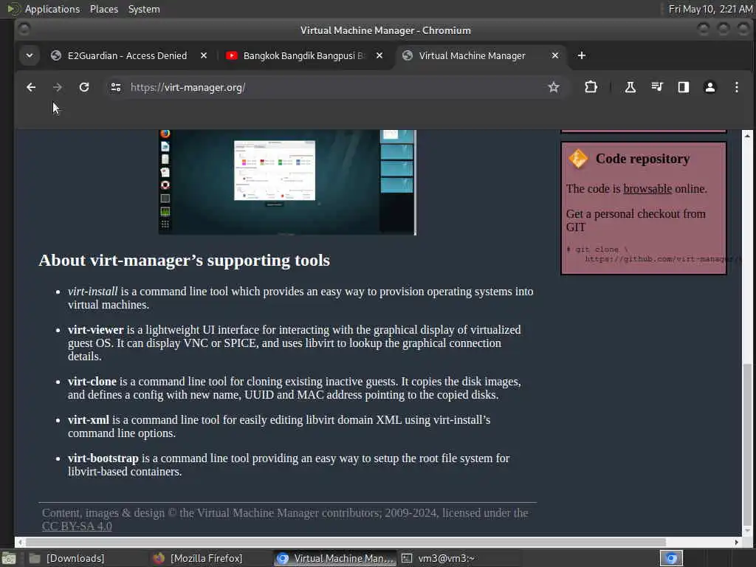This screenshot has width=756, height=567.
Task: Click the address bar URL field
Action: 333,87
